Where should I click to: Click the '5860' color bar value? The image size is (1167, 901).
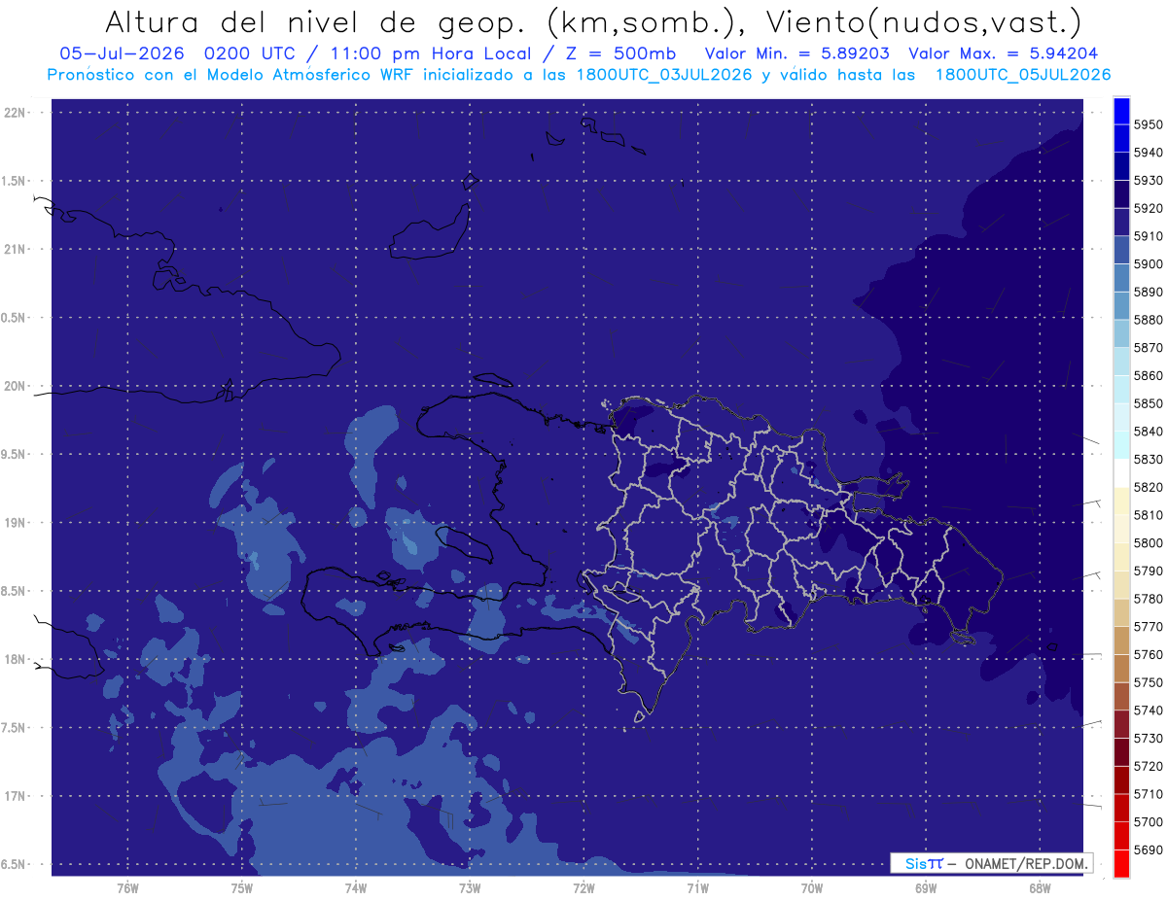click(1148, 375)
